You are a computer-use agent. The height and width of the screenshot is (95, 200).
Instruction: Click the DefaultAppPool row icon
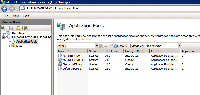point(60,69)
